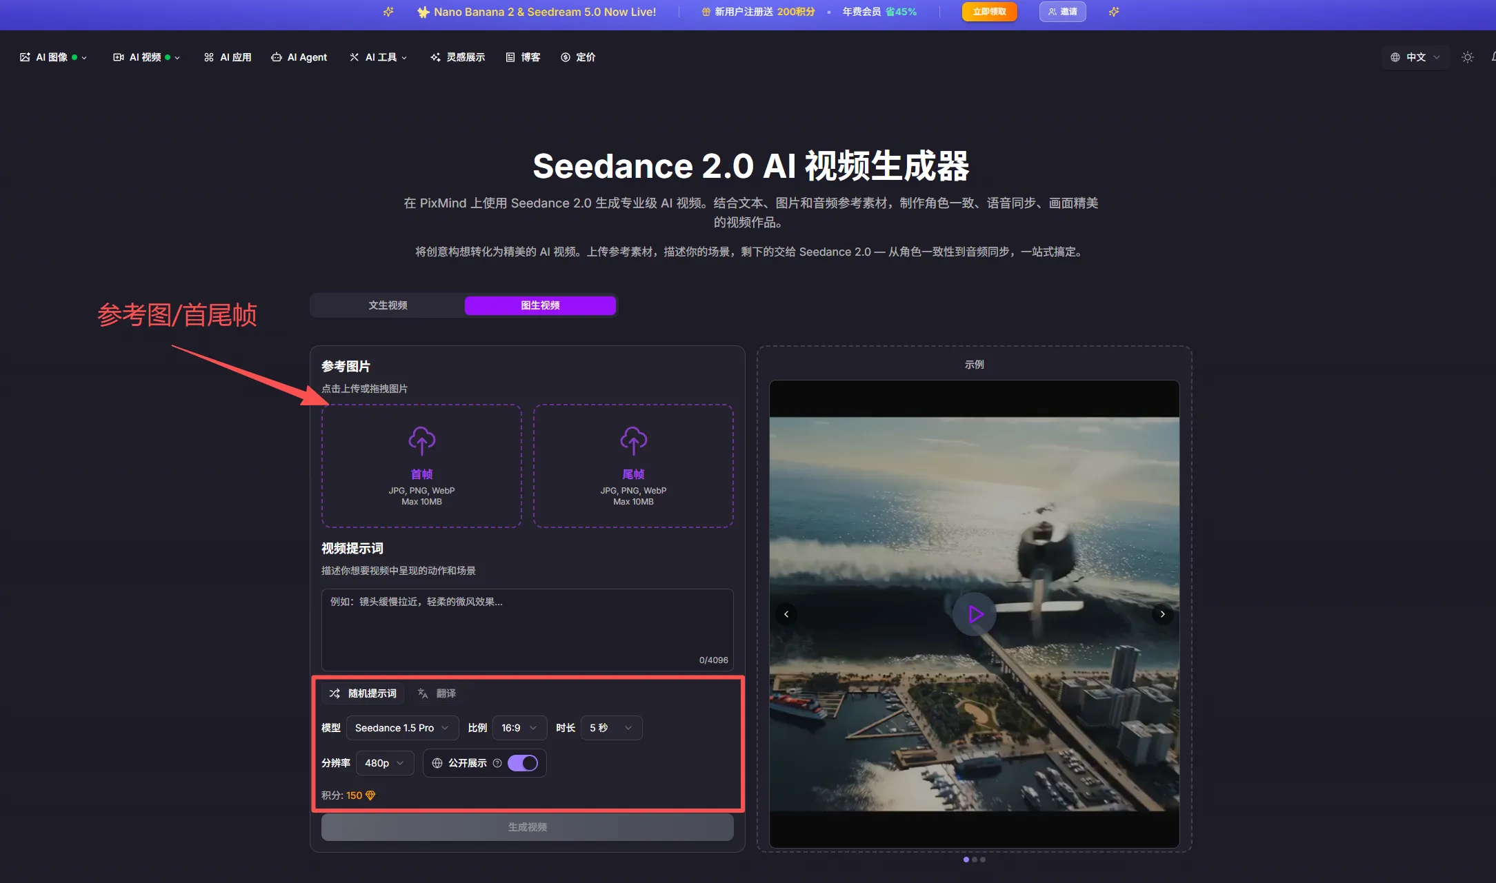This screenshot has width=1496, height=883.
Task: Open the 博客 page
Action: click(523, 57)
